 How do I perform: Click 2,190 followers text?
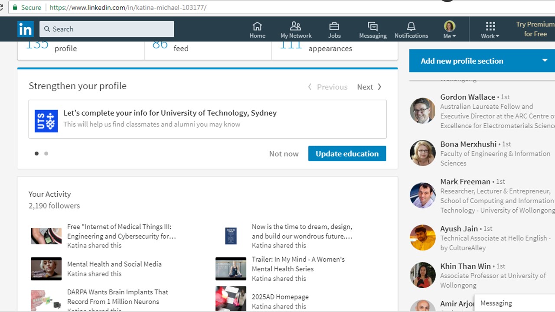pos(54,206)
